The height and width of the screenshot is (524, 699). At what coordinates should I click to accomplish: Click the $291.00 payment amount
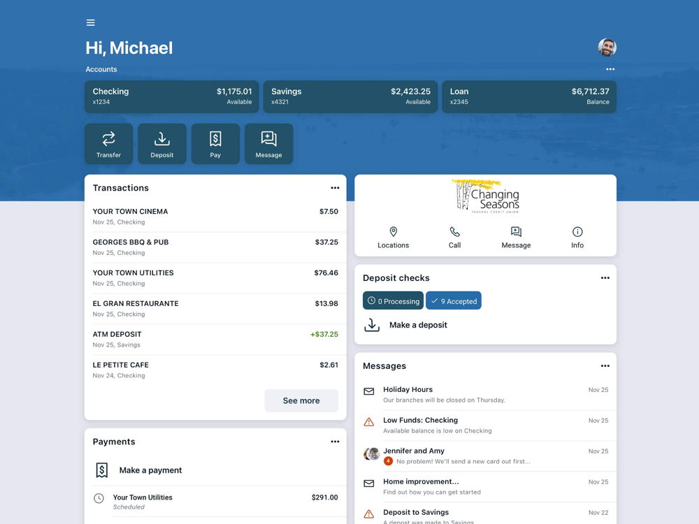(324, 497)
